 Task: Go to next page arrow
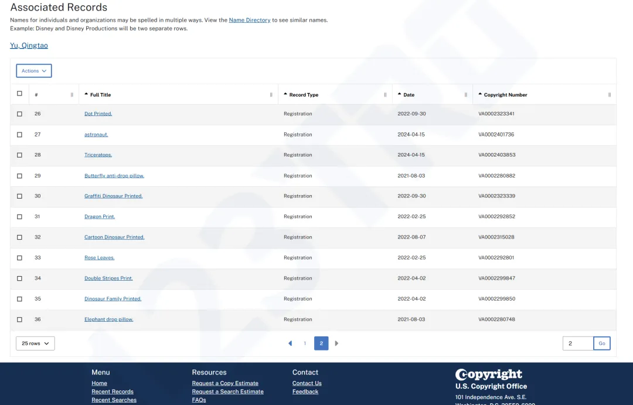pos(336,343)
